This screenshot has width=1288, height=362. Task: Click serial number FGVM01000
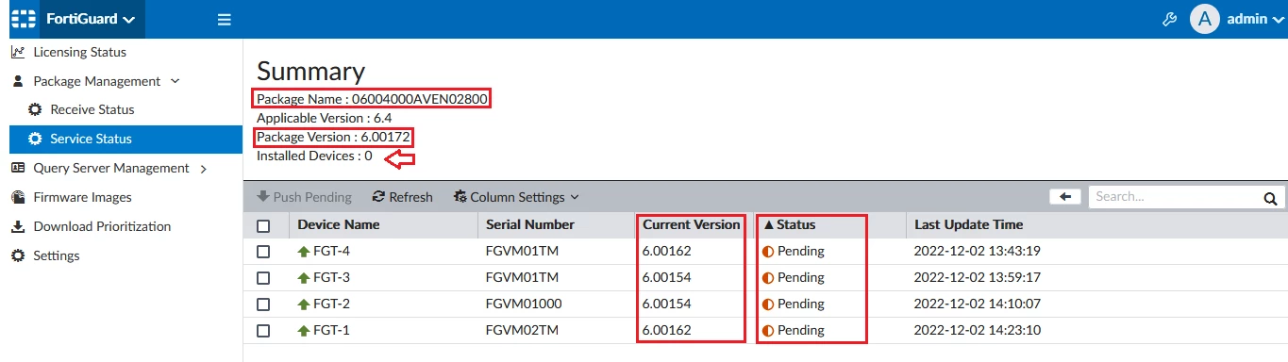[524, 304]
